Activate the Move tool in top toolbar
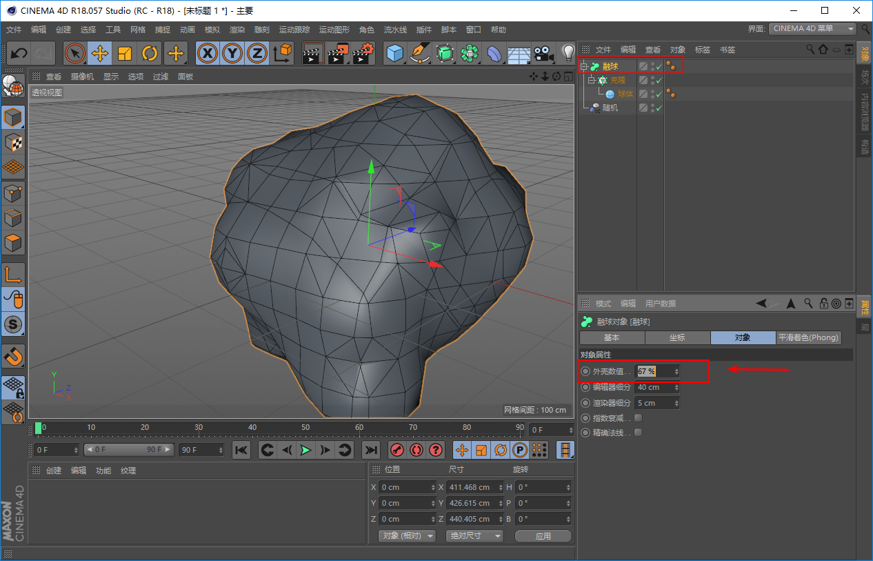This screenshot has width=873, height=561. click(x=100, y=53)
